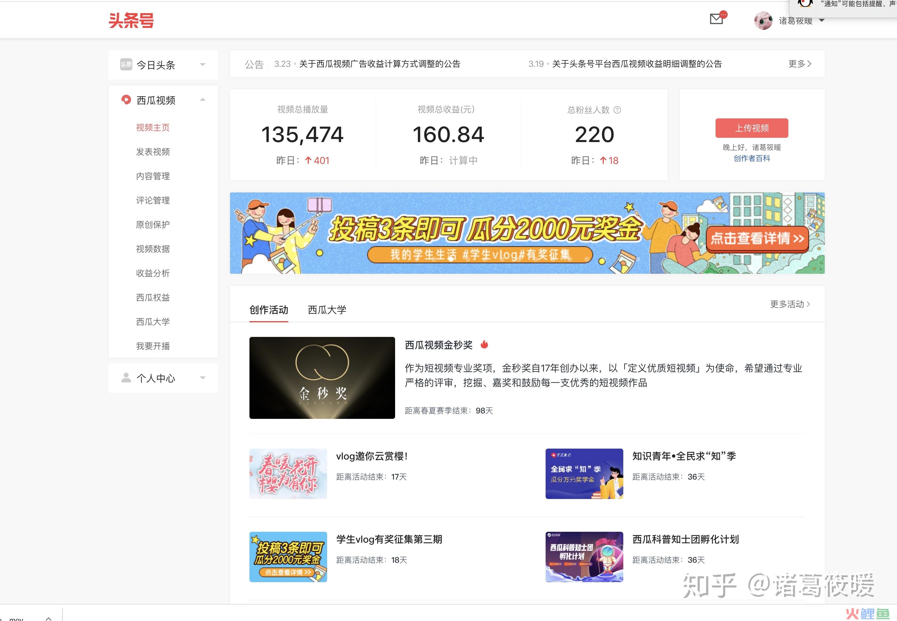Viewport: 897px width, 621px height.
Task: Open 学生vlog有奖征集第三期 title
Action: click(x=389, y=540)
